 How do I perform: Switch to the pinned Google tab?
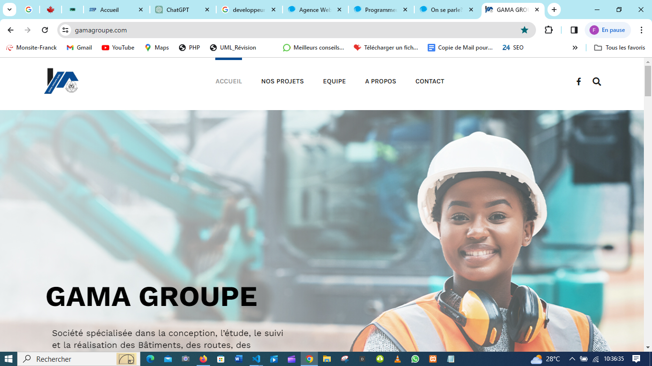[x=28, y=10]
